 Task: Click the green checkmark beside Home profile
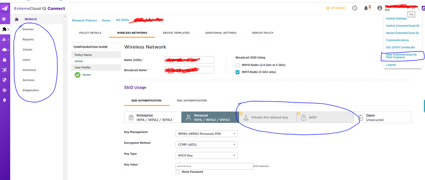click(77, 75)
